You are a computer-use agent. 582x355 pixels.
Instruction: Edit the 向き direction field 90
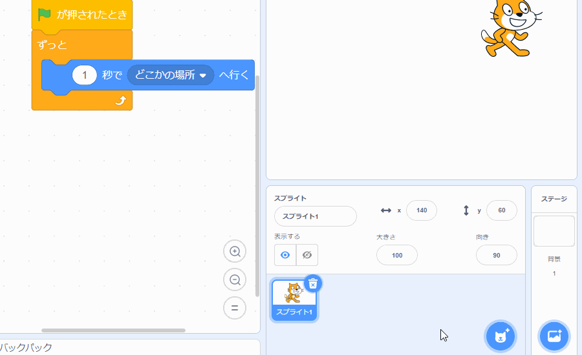point(496,255)
